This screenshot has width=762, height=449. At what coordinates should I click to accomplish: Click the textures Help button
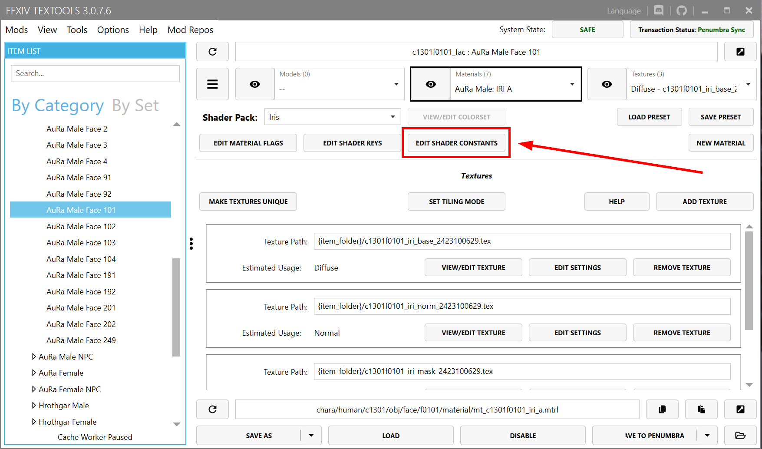pos(617,201)
